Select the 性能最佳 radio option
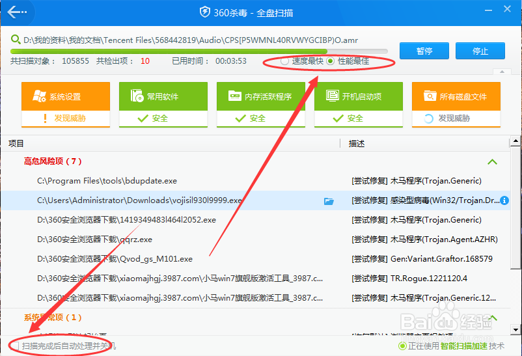This screenshot has height=356, width=522. pos(330,61)
